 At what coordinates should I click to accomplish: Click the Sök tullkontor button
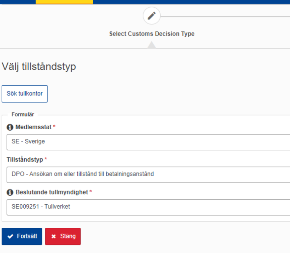[25, 94]
